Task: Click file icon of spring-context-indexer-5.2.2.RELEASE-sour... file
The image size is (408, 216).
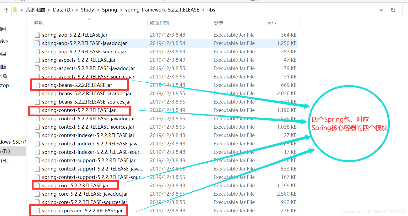Action: pyautogui.click(x=37, y=152)
